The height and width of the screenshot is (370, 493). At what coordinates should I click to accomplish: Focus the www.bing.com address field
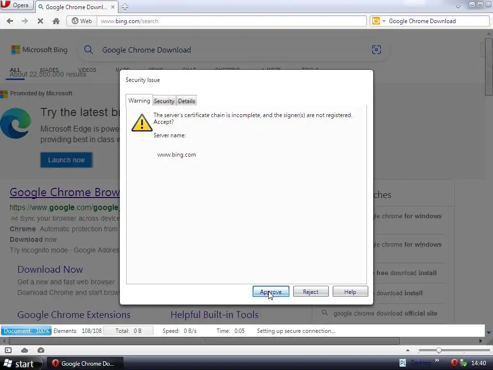[x=232, y=21]
